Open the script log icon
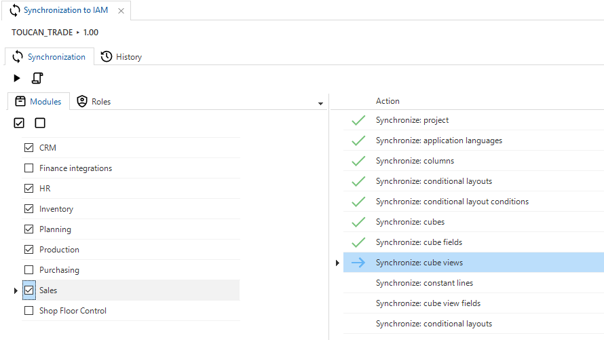The height and width of the screenshot is (340, 604). [x=37, y=78]
